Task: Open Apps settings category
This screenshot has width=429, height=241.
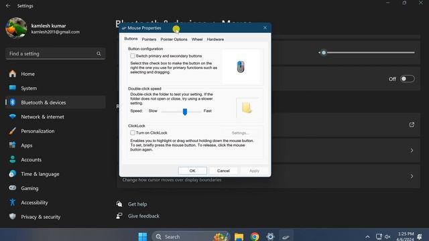Action: 55,145
